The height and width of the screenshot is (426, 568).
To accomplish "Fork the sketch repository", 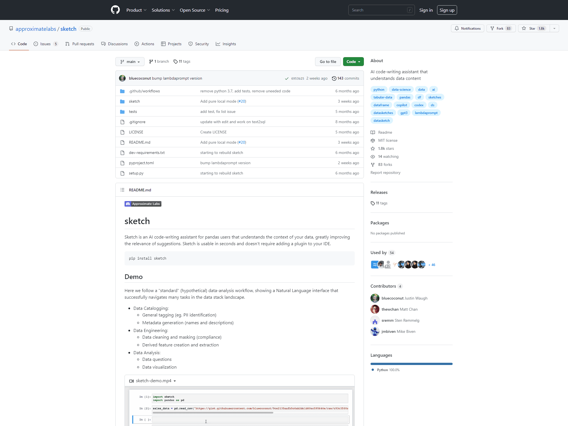I will pos(501,28).
